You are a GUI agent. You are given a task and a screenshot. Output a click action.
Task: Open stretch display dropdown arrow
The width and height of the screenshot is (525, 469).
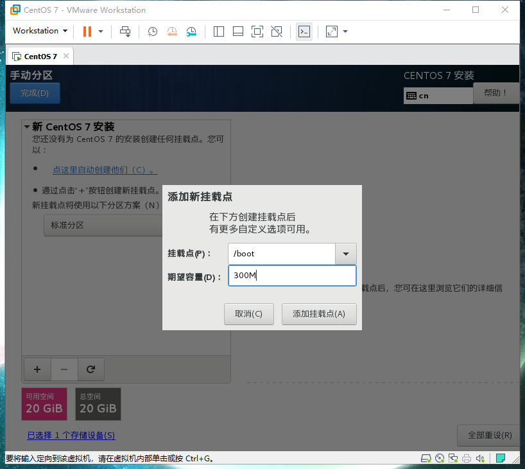click(345, 31)
